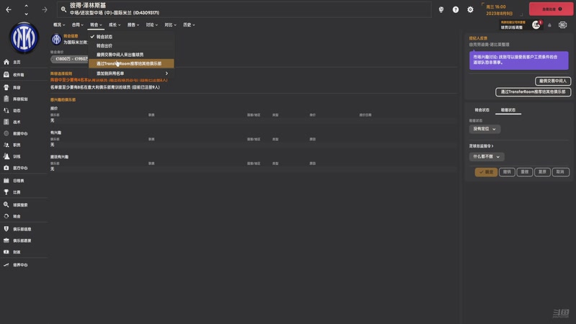Click the €1800万 - €1950万 value pill
The image size is (576, 324).
70,59
